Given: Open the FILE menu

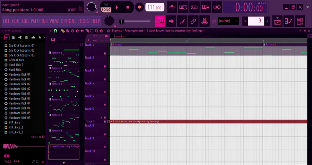Looking at the screenshot, I should click(6, 21).
